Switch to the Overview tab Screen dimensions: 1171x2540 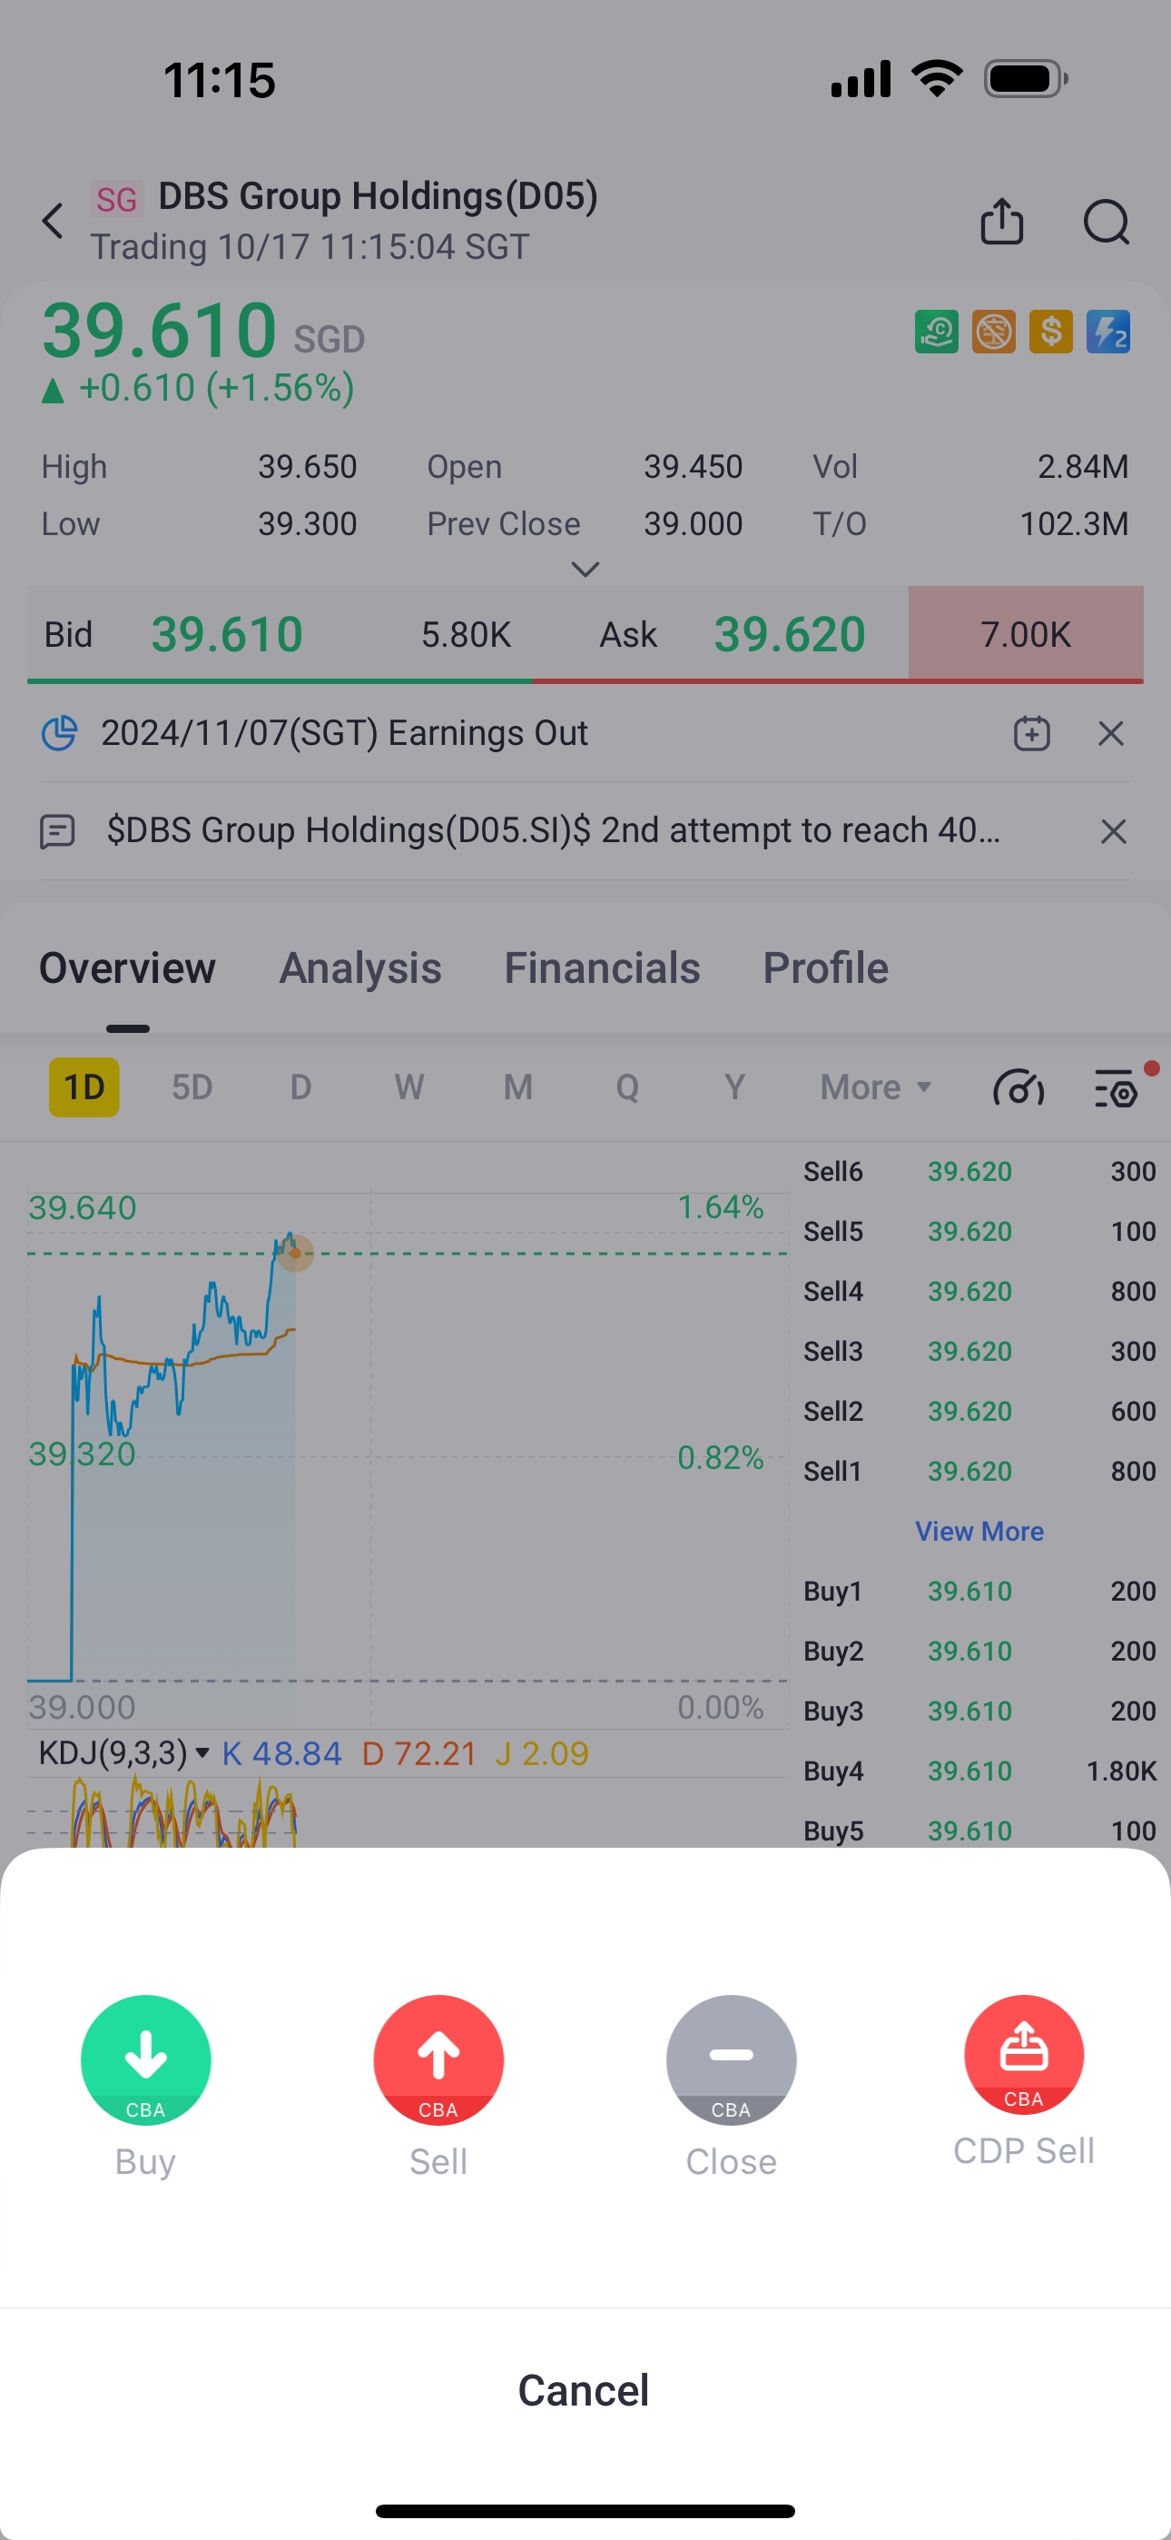(127, 968)
